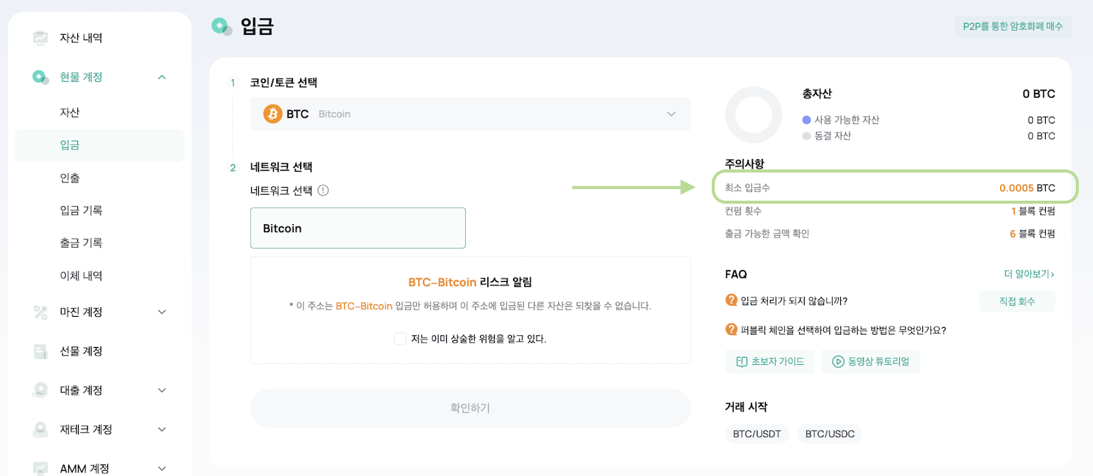Viewport: 1093px width, 476px height.
Task: Click the BTC/USDT trading pair chip
Action: [x=757, y=434]
